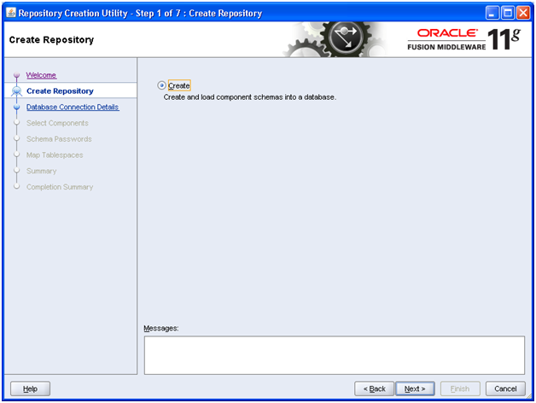Screen dimensions: 536x403
Task: Click the Welcome step bullet marker
Action: pyautogui.click(x=16, y=75)
